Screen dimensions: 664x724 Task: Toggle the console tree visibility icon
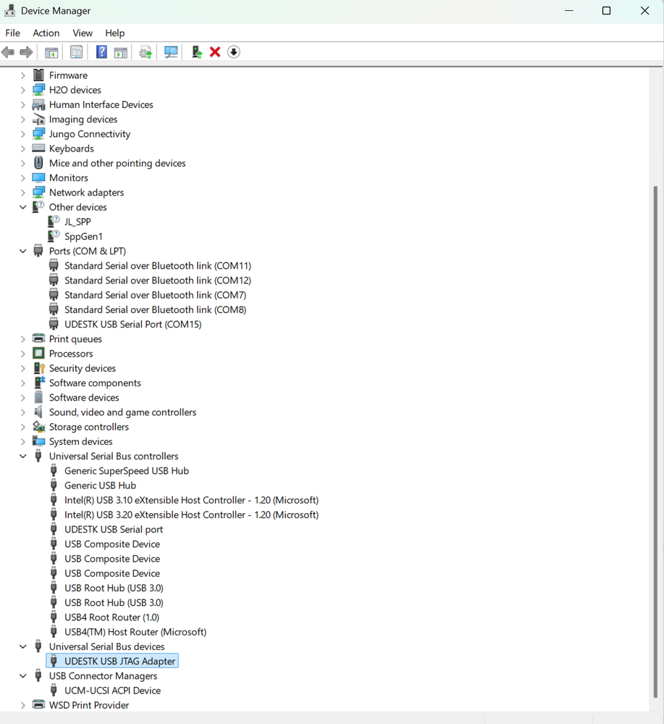[51, 51]
